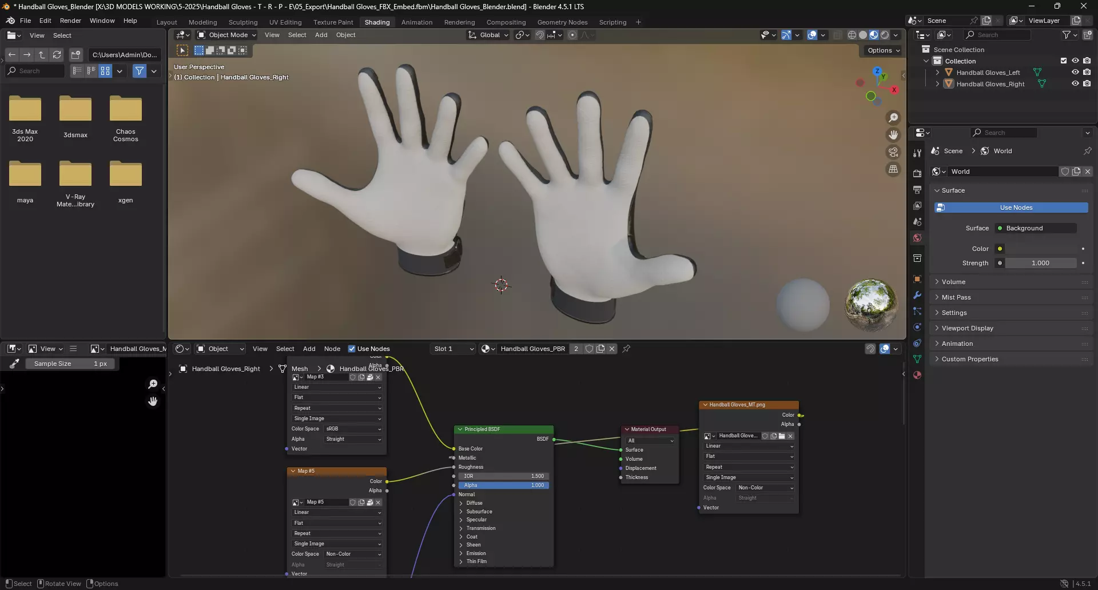Screen dimensions: 1098x590
Task: Open the Modifiers wrench tab icon
Action: pyautogui.click(x=917, y=295)
